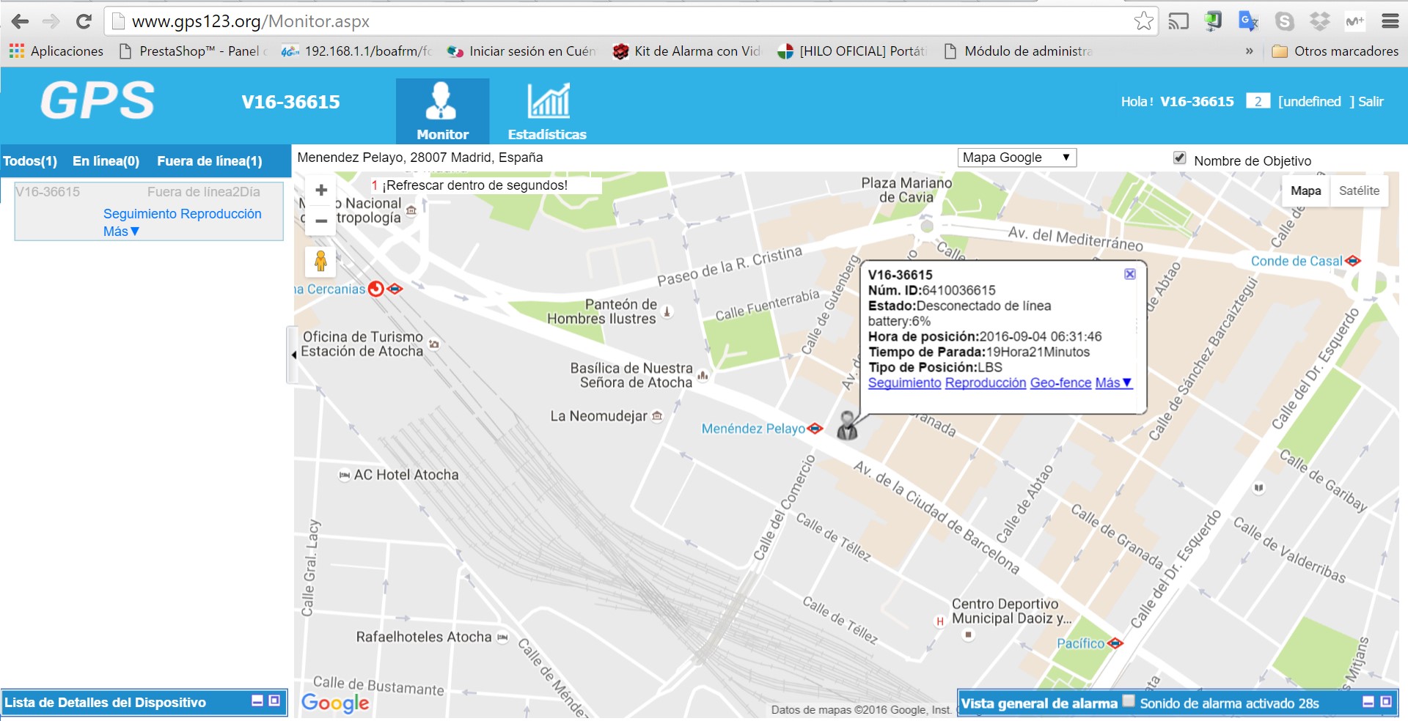Open the Mapa Google dropdown
Image resolution: width=1408 pixels, height=721 pixels.
(x=1017, y=158)
